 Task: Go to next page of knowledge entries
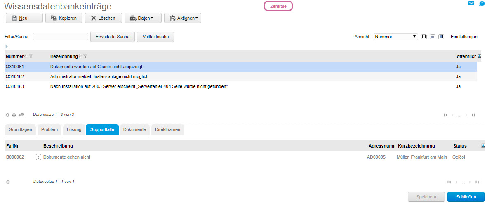[x=466, y=115]
